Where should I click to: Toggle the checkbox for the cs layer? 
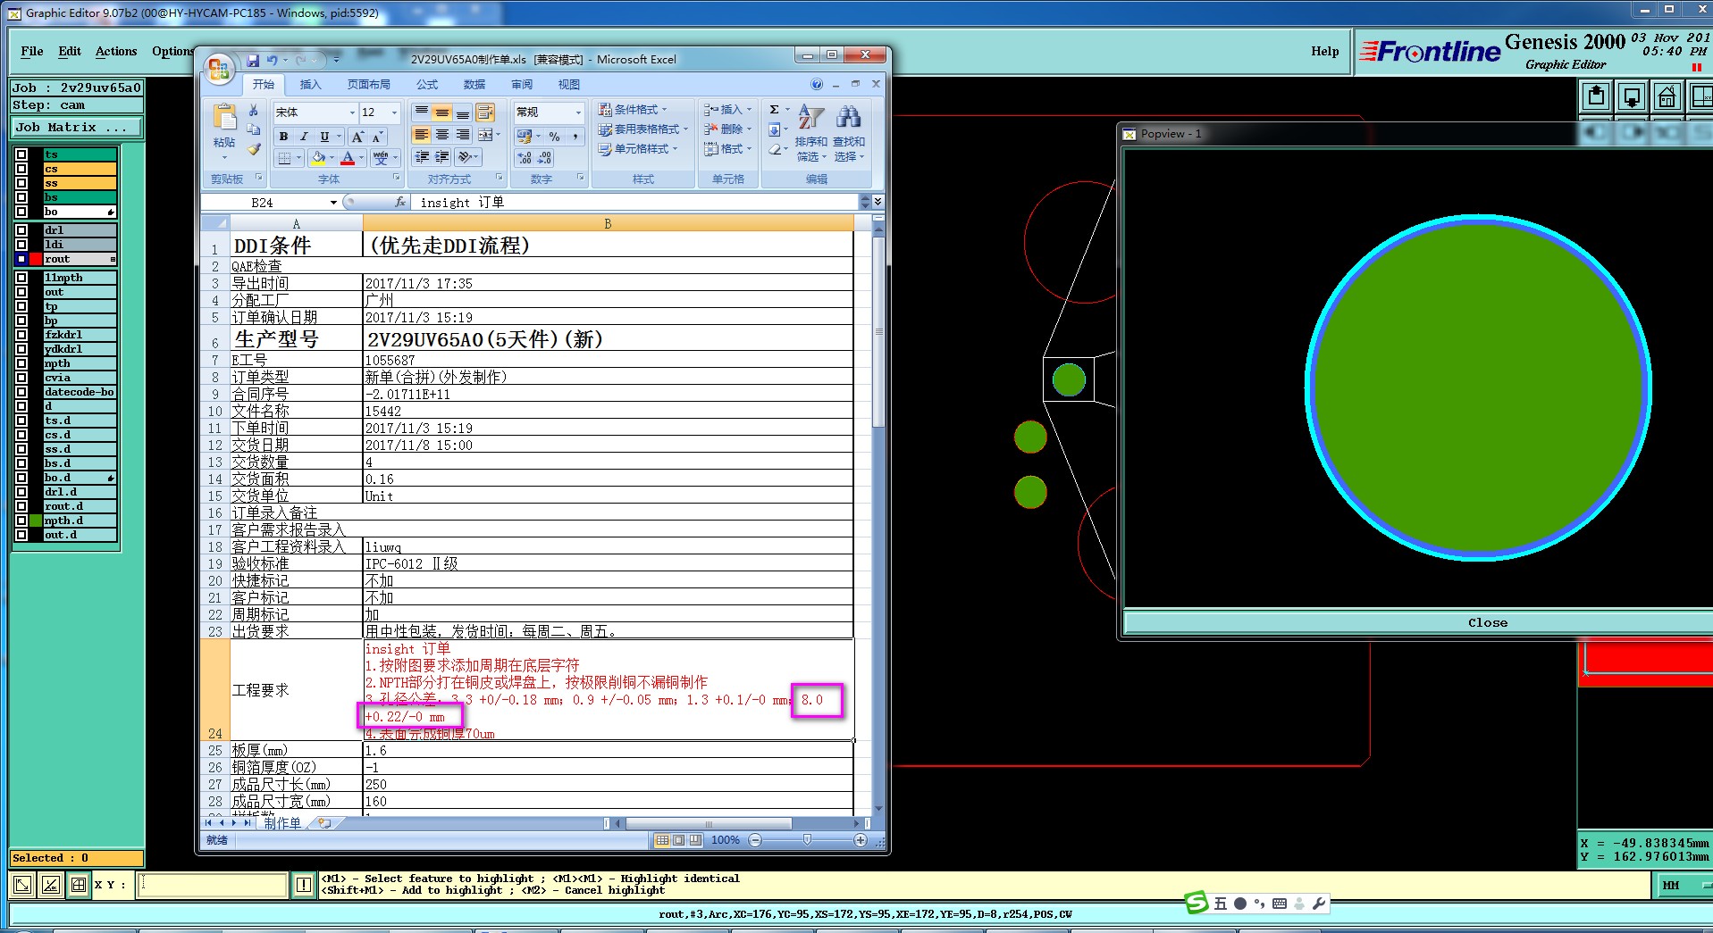(21, 169)
